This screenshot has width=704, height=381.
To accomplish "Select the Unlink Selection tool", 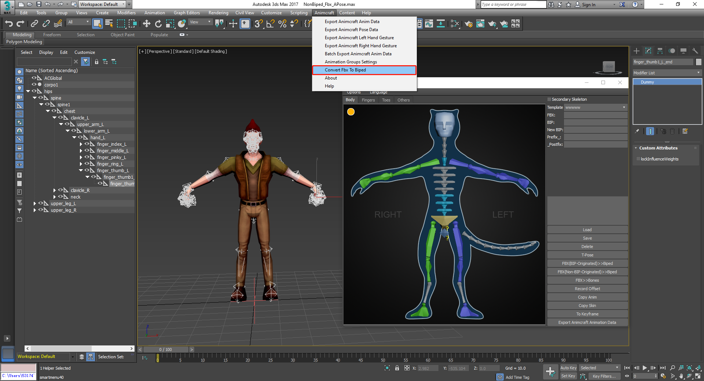I will (46, 24).
